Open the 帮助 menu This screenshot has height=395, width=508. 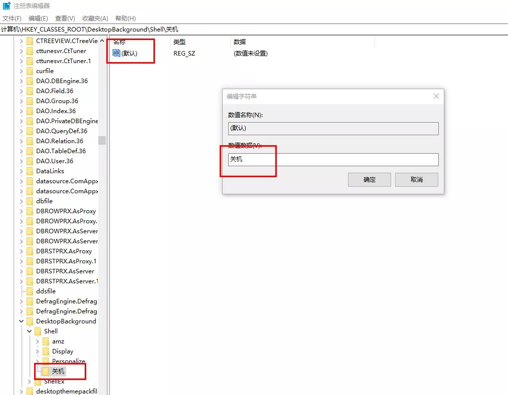click(x=125, y=19)
